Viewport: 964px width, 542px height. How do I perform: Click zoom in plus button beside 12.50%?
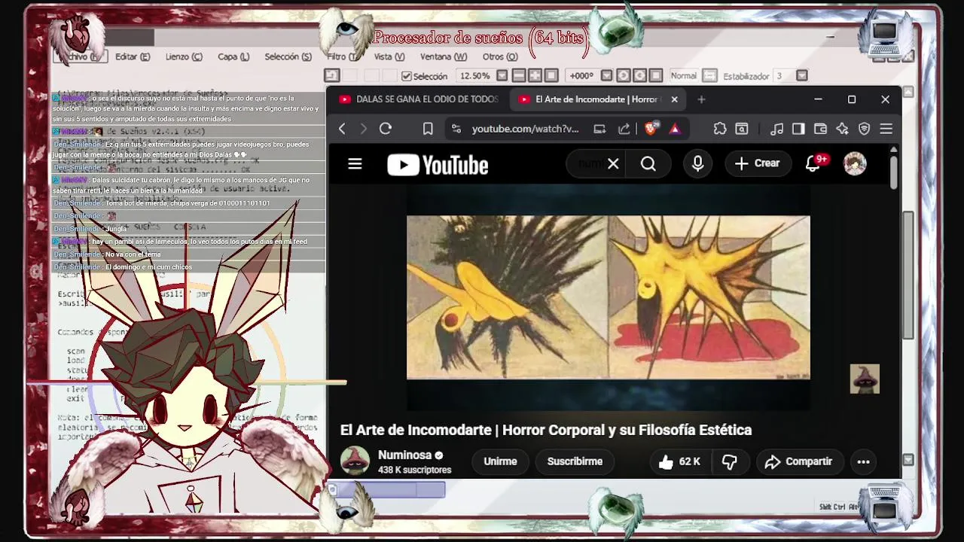535,76
